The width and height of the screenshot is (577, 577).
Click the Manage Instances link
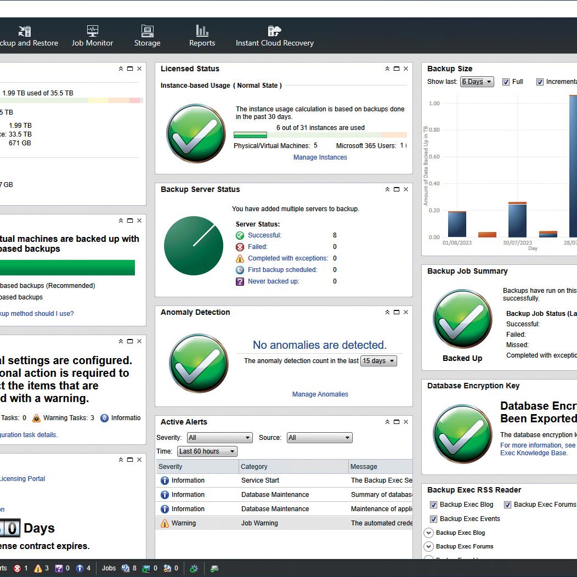(x=320, y=157)
